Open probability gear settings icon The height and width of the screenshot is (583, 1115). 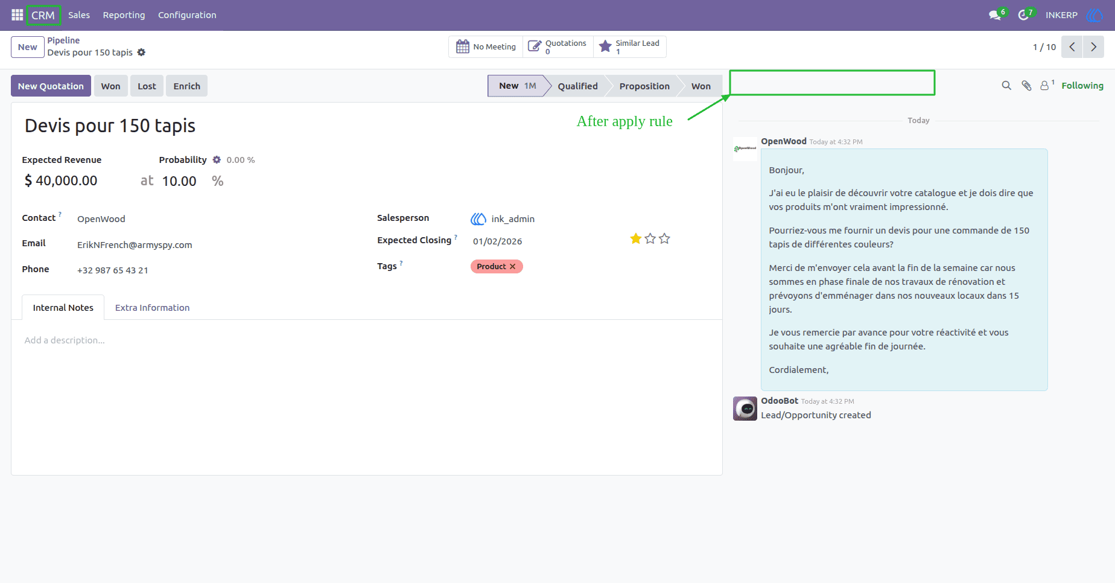click(217, 160)
